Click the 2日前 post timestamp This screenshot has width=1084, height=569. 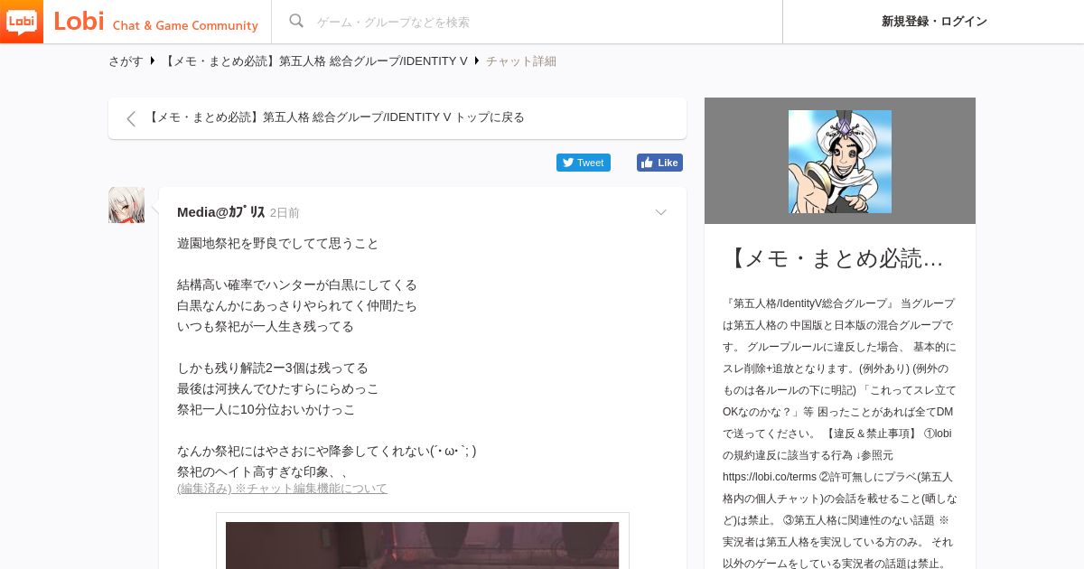pos(285,213)
